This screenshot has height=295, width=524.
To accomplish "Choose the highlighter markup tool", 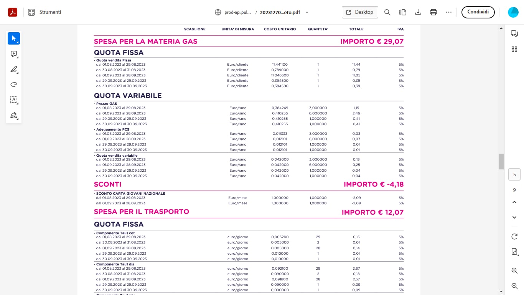I will click(14, 70).
